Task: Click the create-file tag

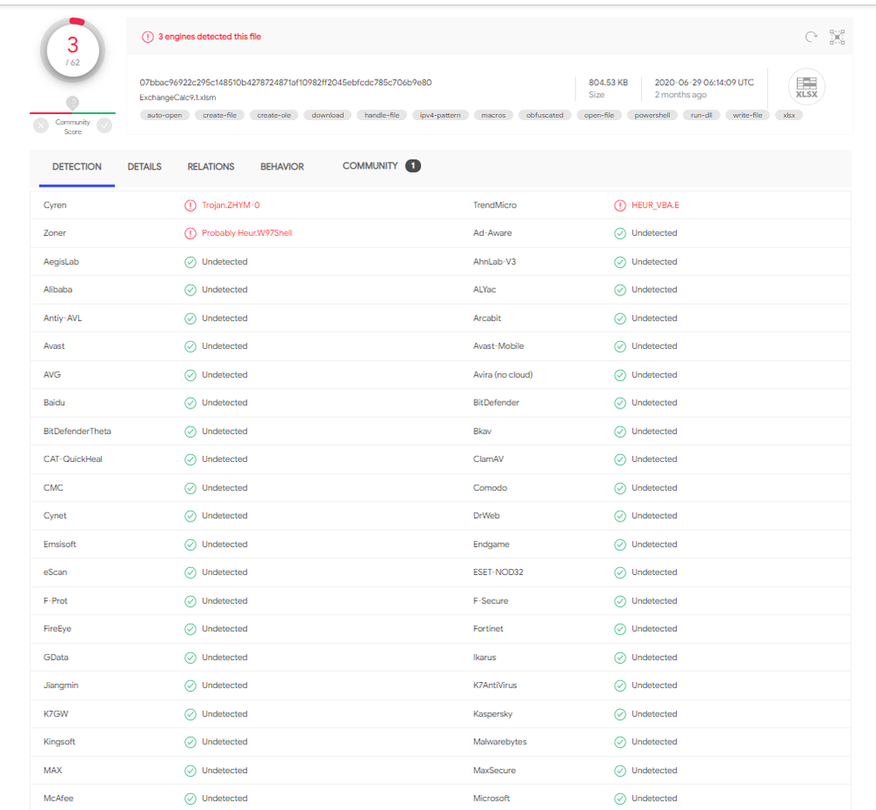Action: 219,115
